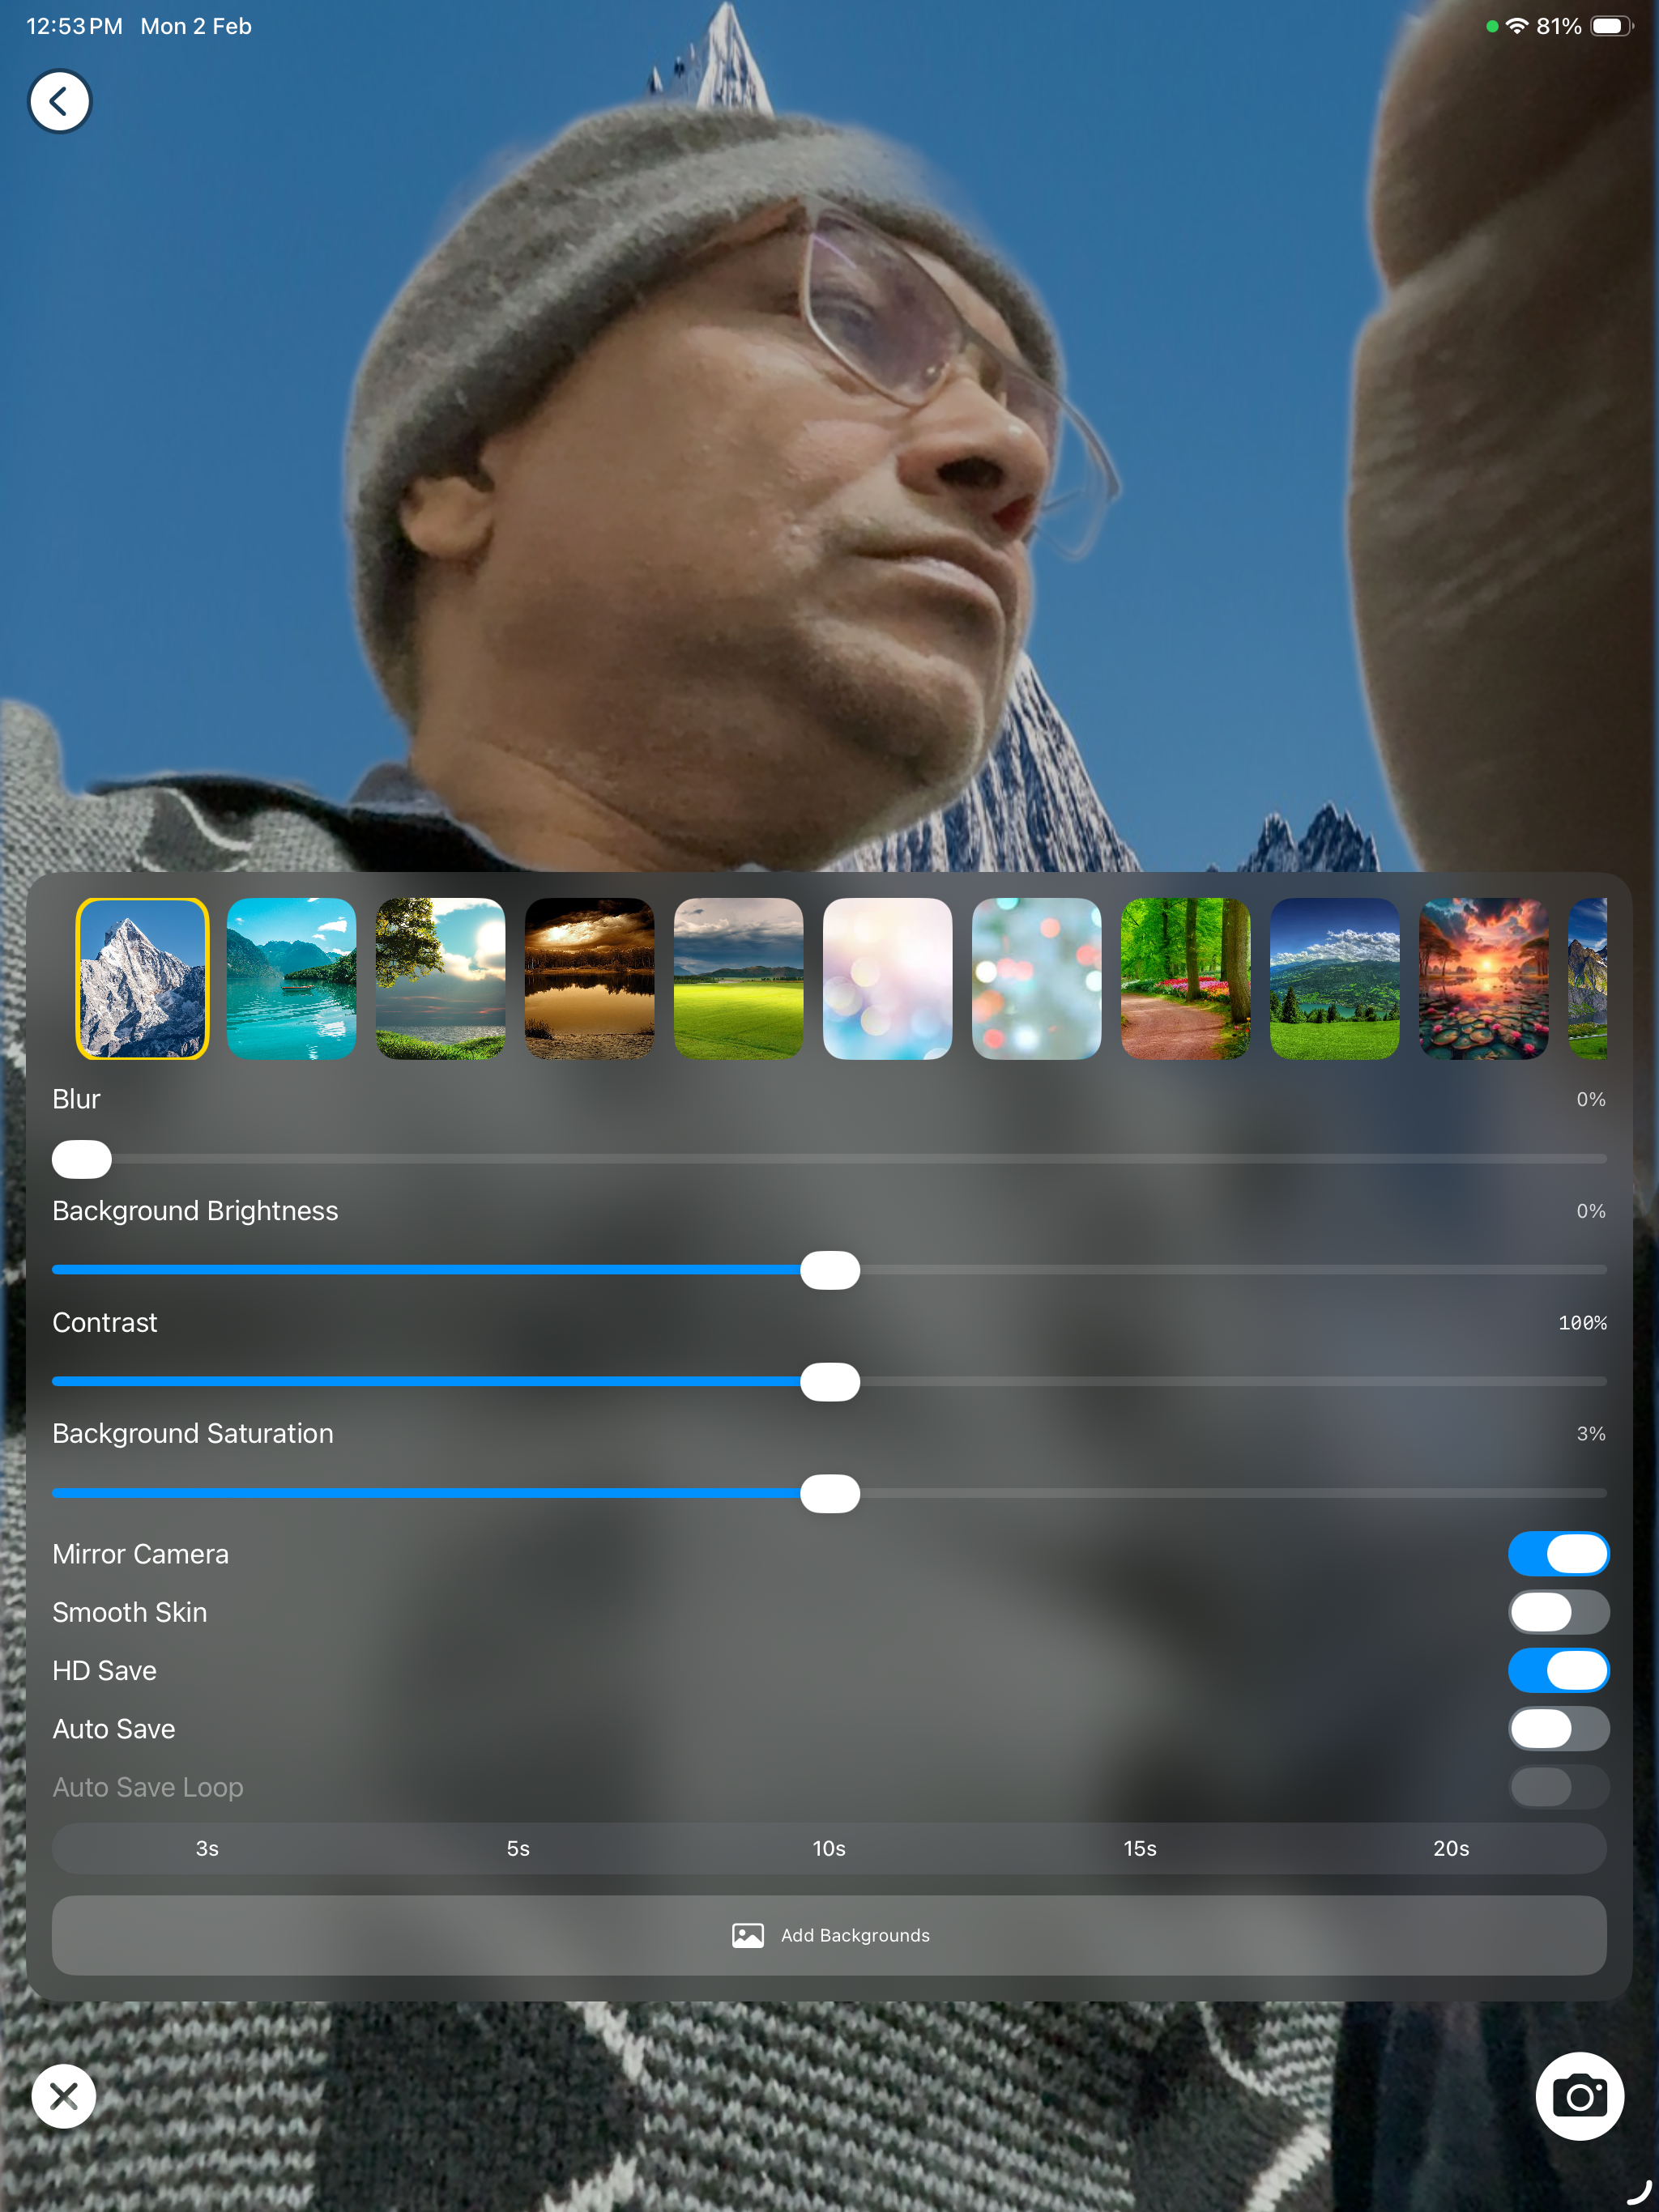Select the 3s timer segment
The height and width of the screenshot is (2212, 1659).
click(x=207, y=1848)
